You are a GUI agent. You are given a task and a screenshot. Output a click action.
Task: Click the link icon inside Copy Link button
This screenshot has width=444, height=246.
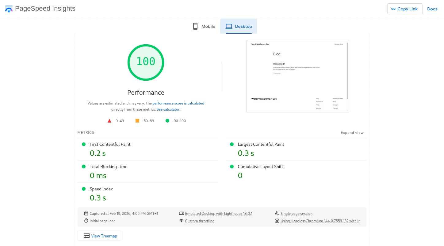(x=393, y=9)
